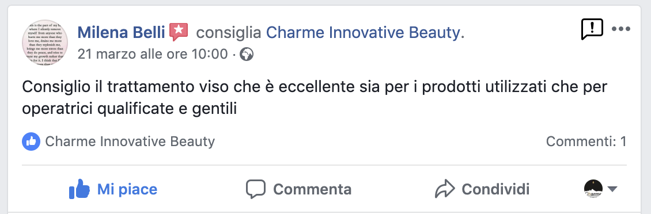Click the Condividi share arrow icon
651x214 pixels.
coord(445,189)
